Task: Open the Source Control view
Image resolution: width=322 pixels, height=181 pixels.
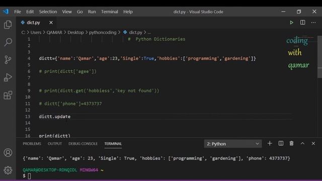Action: click(8, 60)
